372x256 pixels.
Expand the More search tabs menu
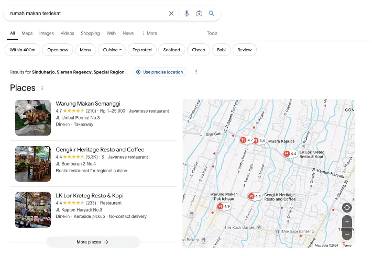(x=150, y=34)
